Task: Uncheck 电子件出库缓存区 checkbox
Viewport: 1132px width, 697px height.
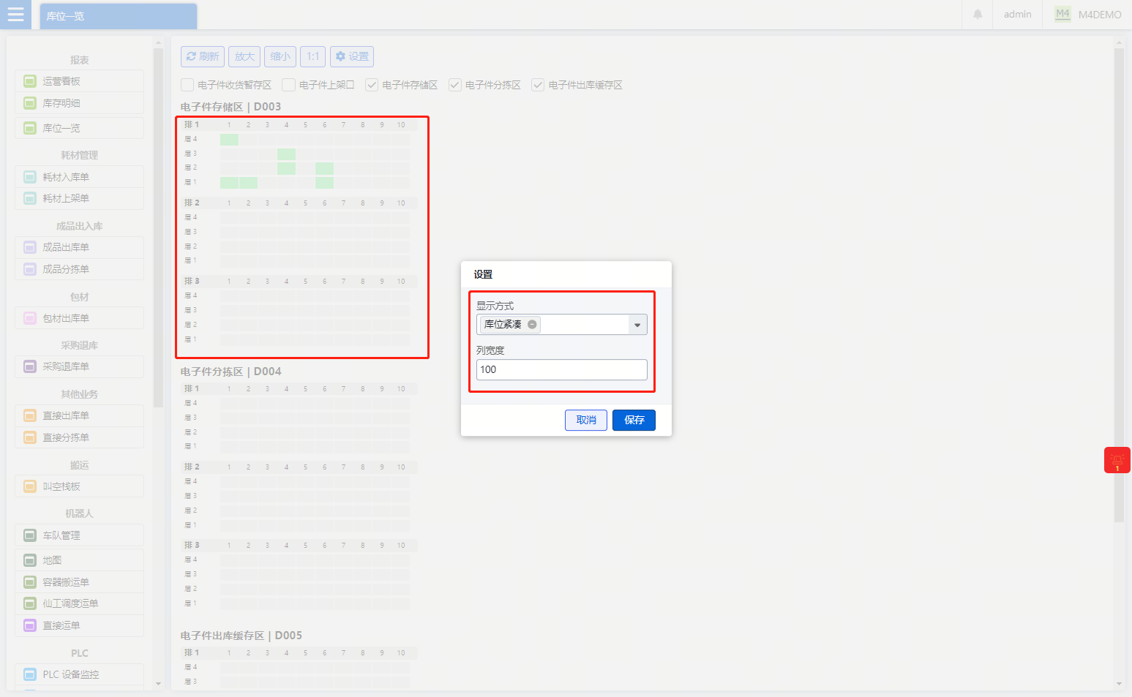Action: pyautogui.click(x=538, y=85)
